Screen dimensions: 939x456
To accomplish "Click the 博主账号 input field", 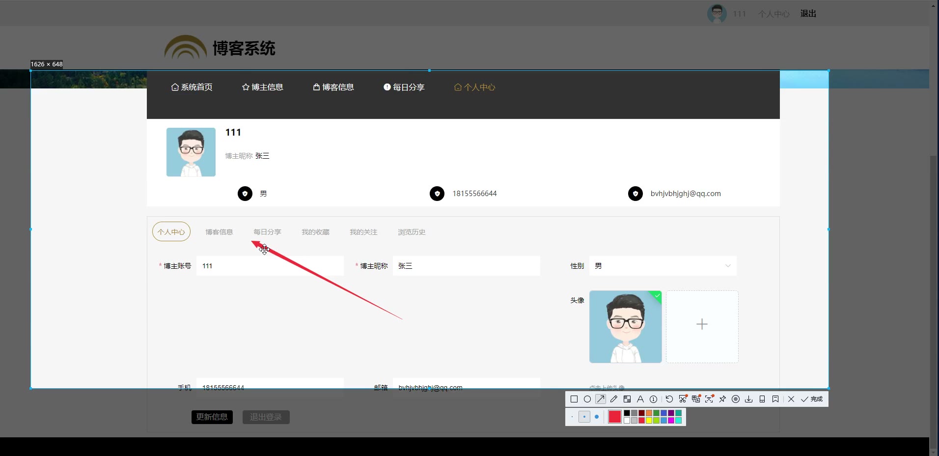I will tap(270, 266).
